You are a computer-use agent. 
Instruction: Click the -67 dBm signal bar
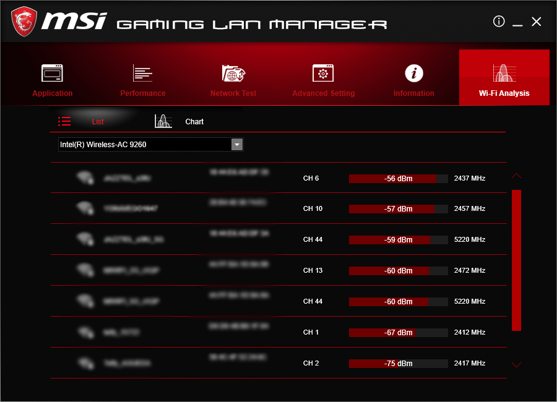(x=398, y=333)
